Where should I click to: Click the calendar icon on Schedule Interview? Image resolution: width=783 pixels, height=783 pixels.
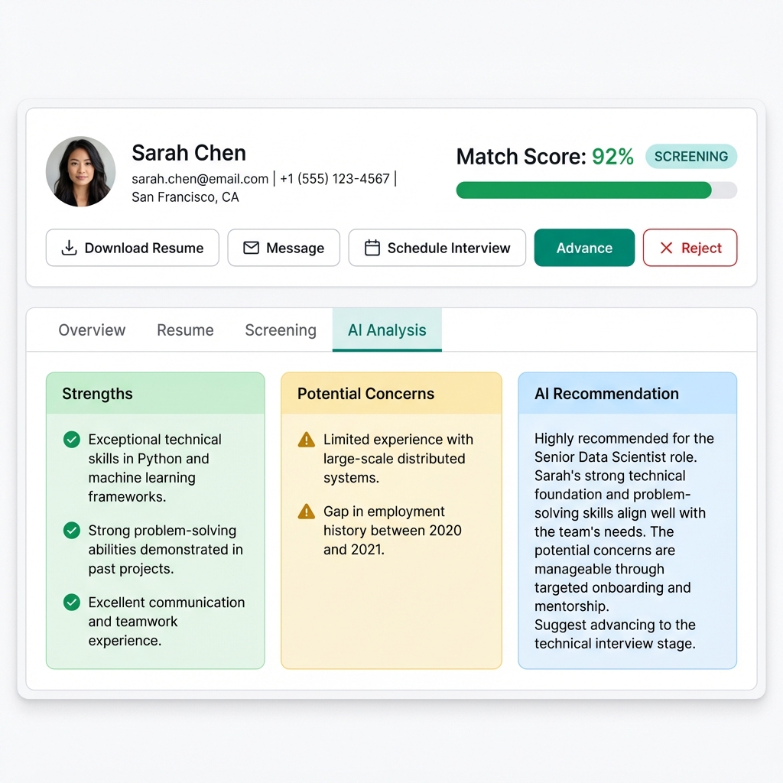click(x=372, y=248)
